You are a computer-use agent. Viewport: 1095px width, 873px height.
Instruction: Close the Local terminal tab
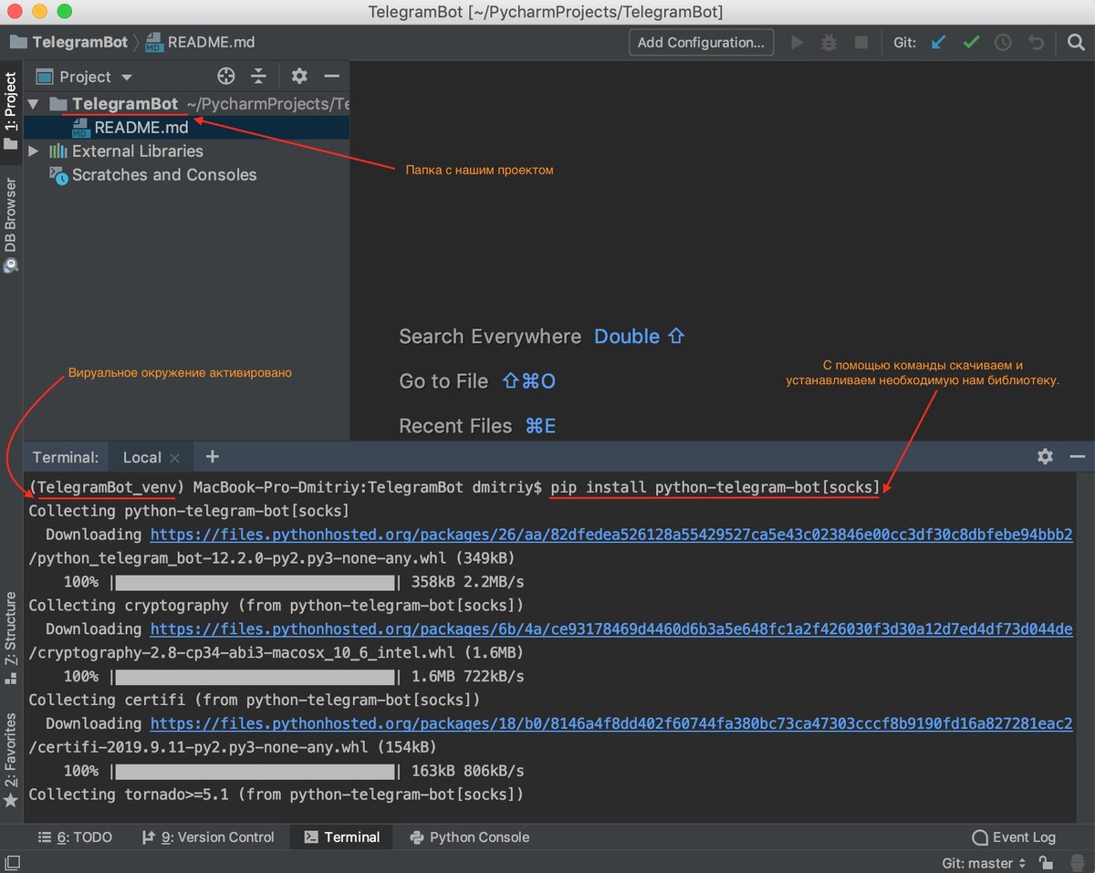pyautogui.click(x=175, y=458)
